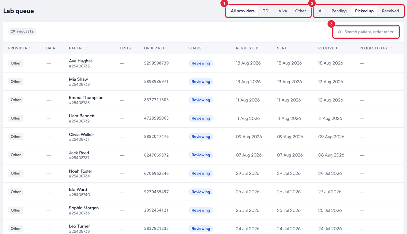Screen dimensions: 407x234
Task: Open the Provider column sort dropdown
Action: [30, 48]
